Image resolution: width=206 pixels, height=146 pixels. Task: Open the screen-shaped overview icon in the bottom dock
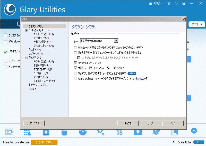[x=9, y=132]
